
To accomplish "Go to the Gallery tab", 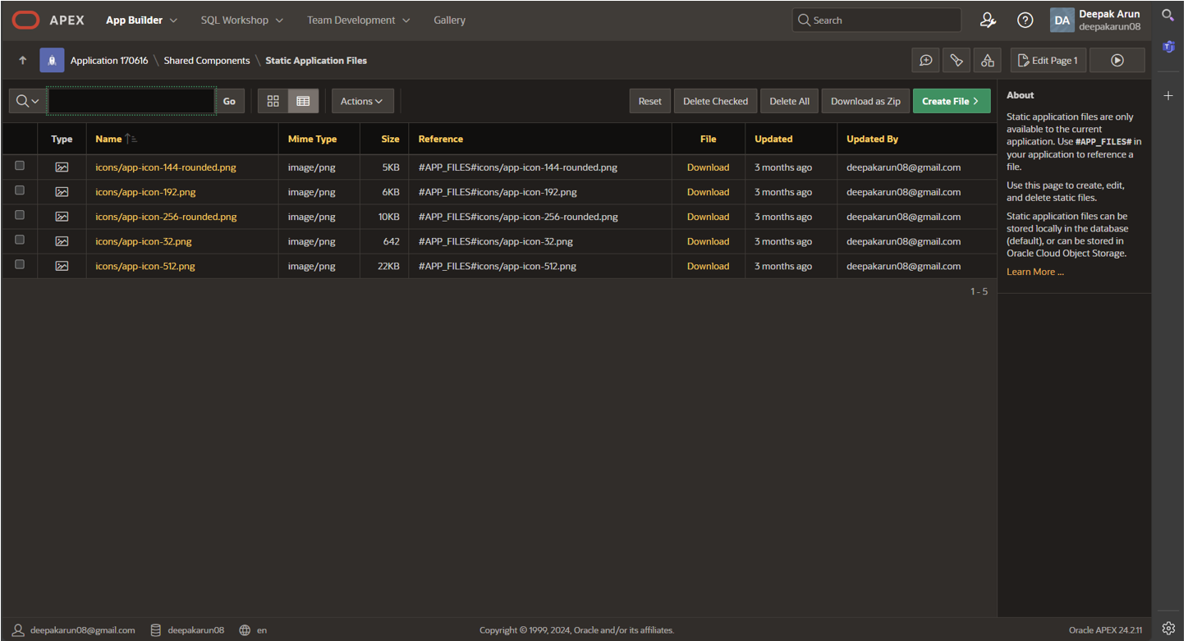I will coord(449,21).
